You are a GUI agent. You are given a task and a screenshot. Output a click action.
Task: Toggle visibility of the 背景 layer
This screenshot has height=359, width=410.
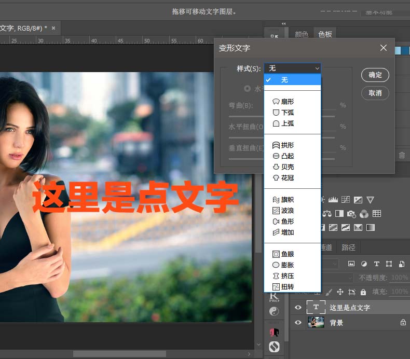(298, 323)
